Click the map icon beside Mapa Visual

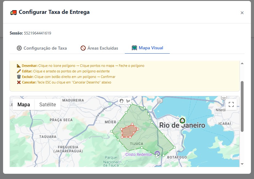[x=134, y=48]
